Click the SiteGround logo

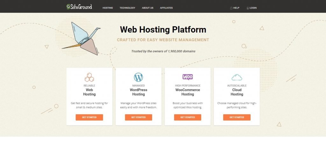pos(79,7)
